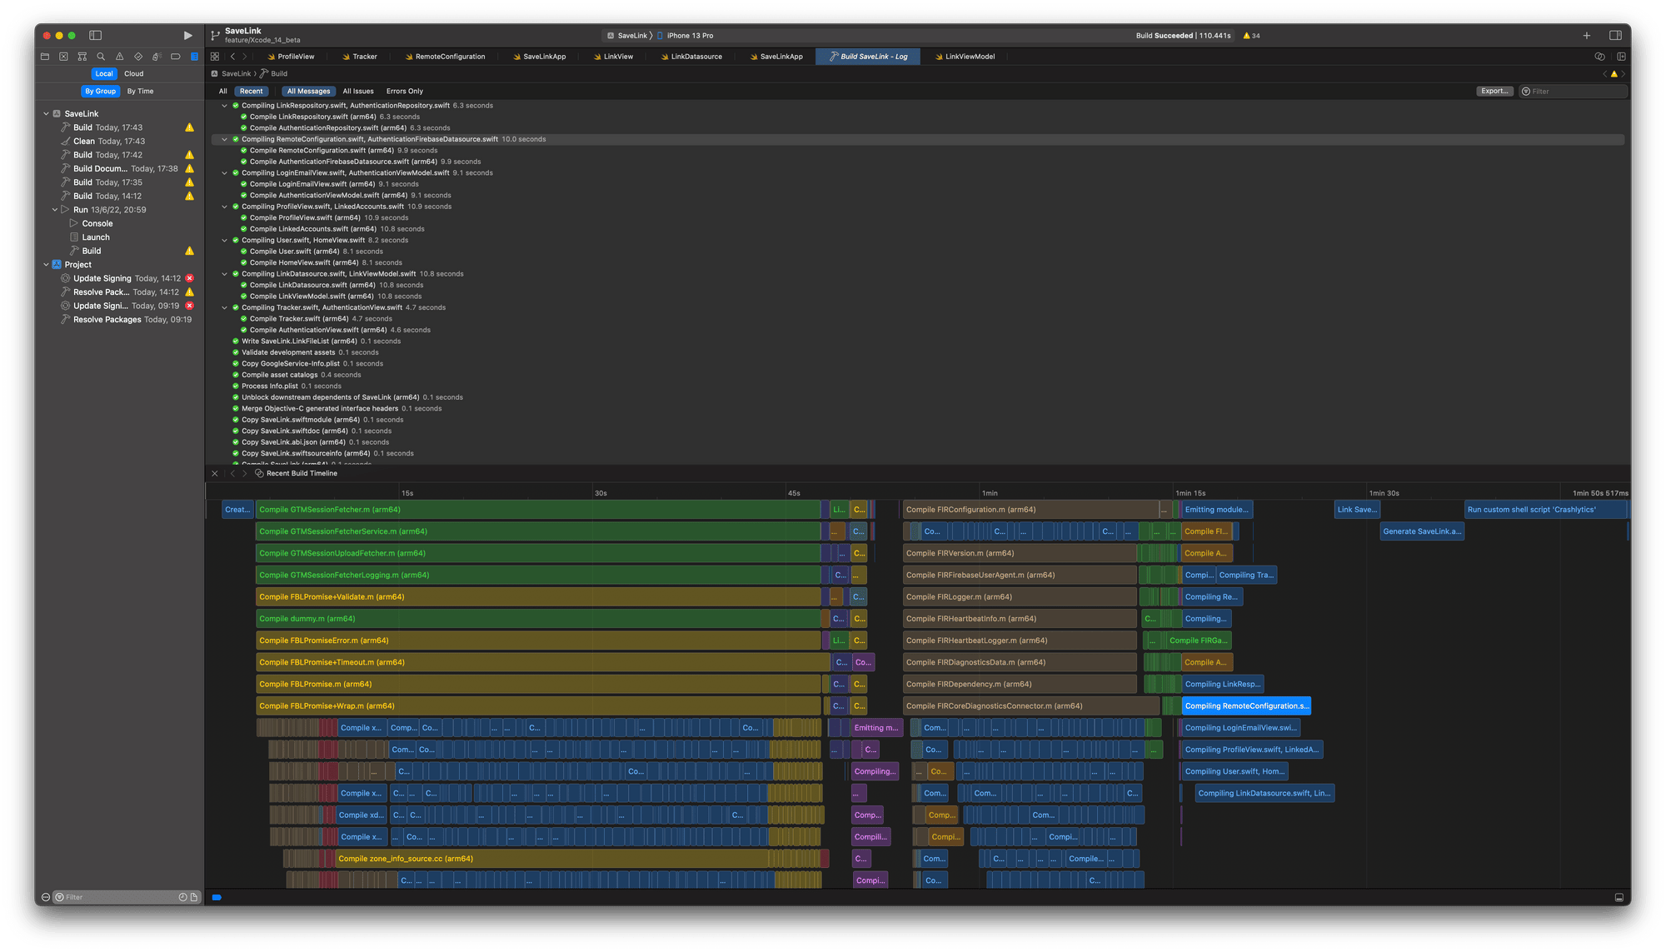This screenshot has height=952, width=1666.
Task: Switch reports to Cloud
Action: pos(134,73)
